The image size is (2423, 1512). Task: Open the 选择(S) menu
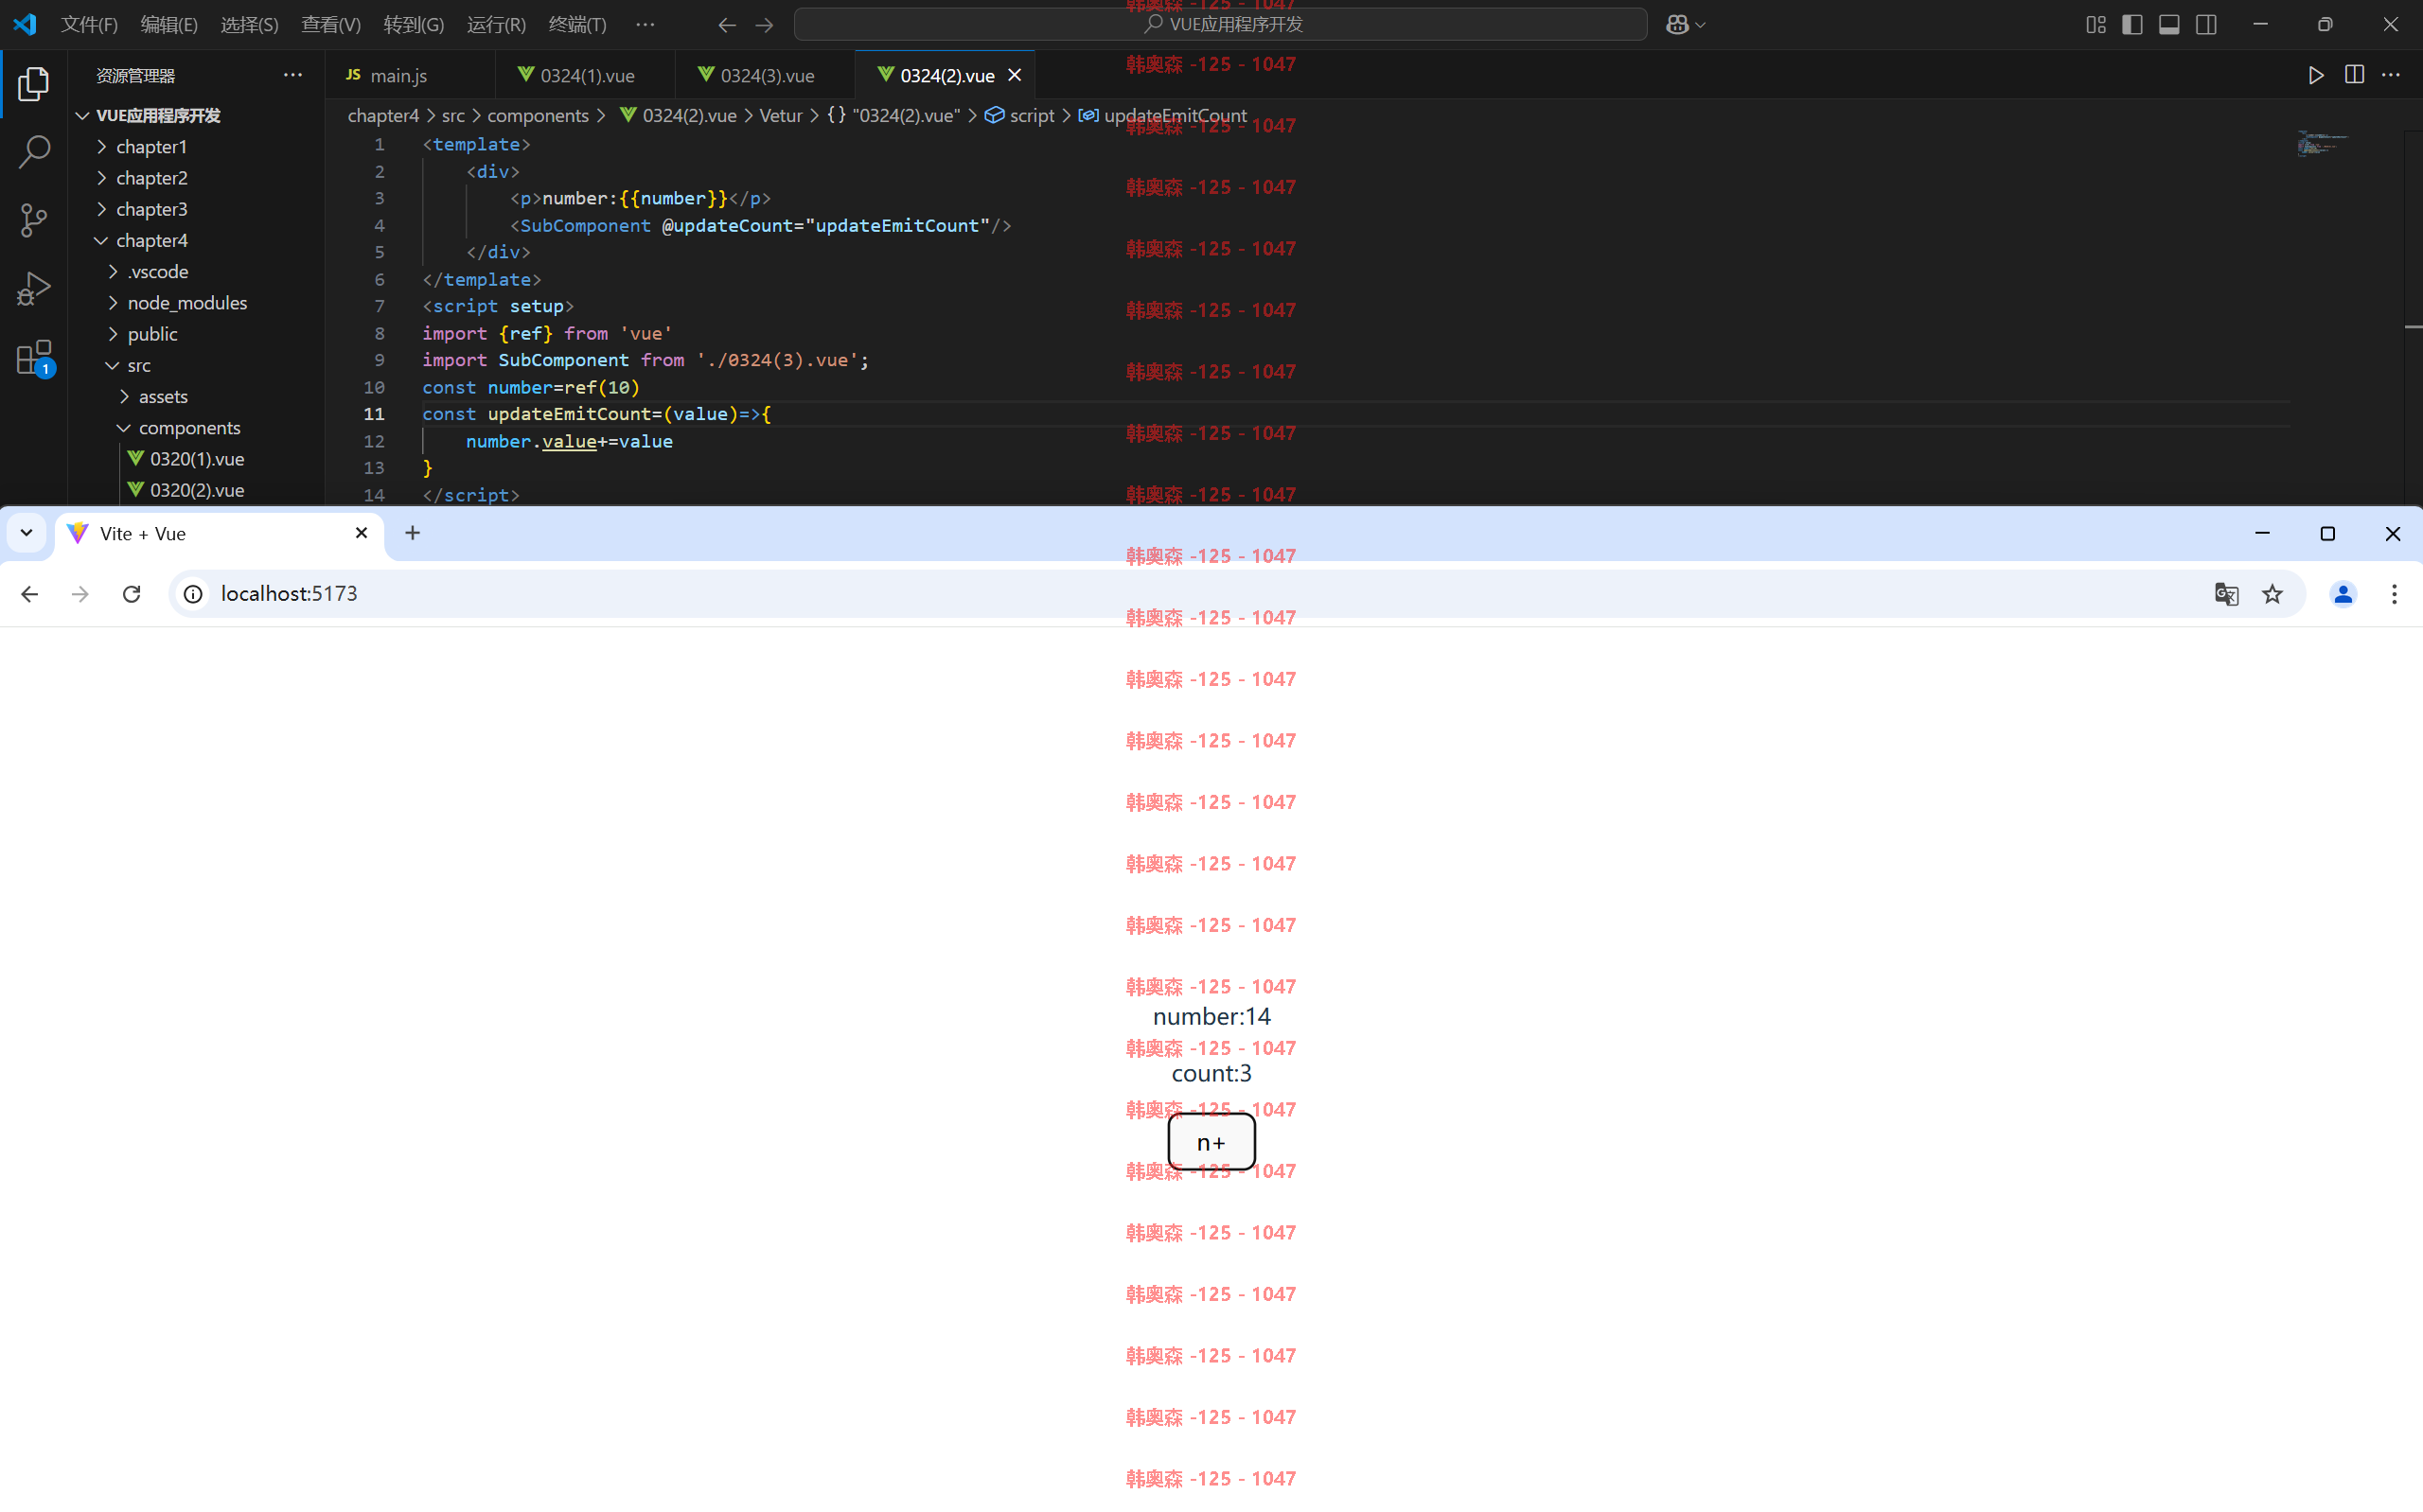click(249, 25)
